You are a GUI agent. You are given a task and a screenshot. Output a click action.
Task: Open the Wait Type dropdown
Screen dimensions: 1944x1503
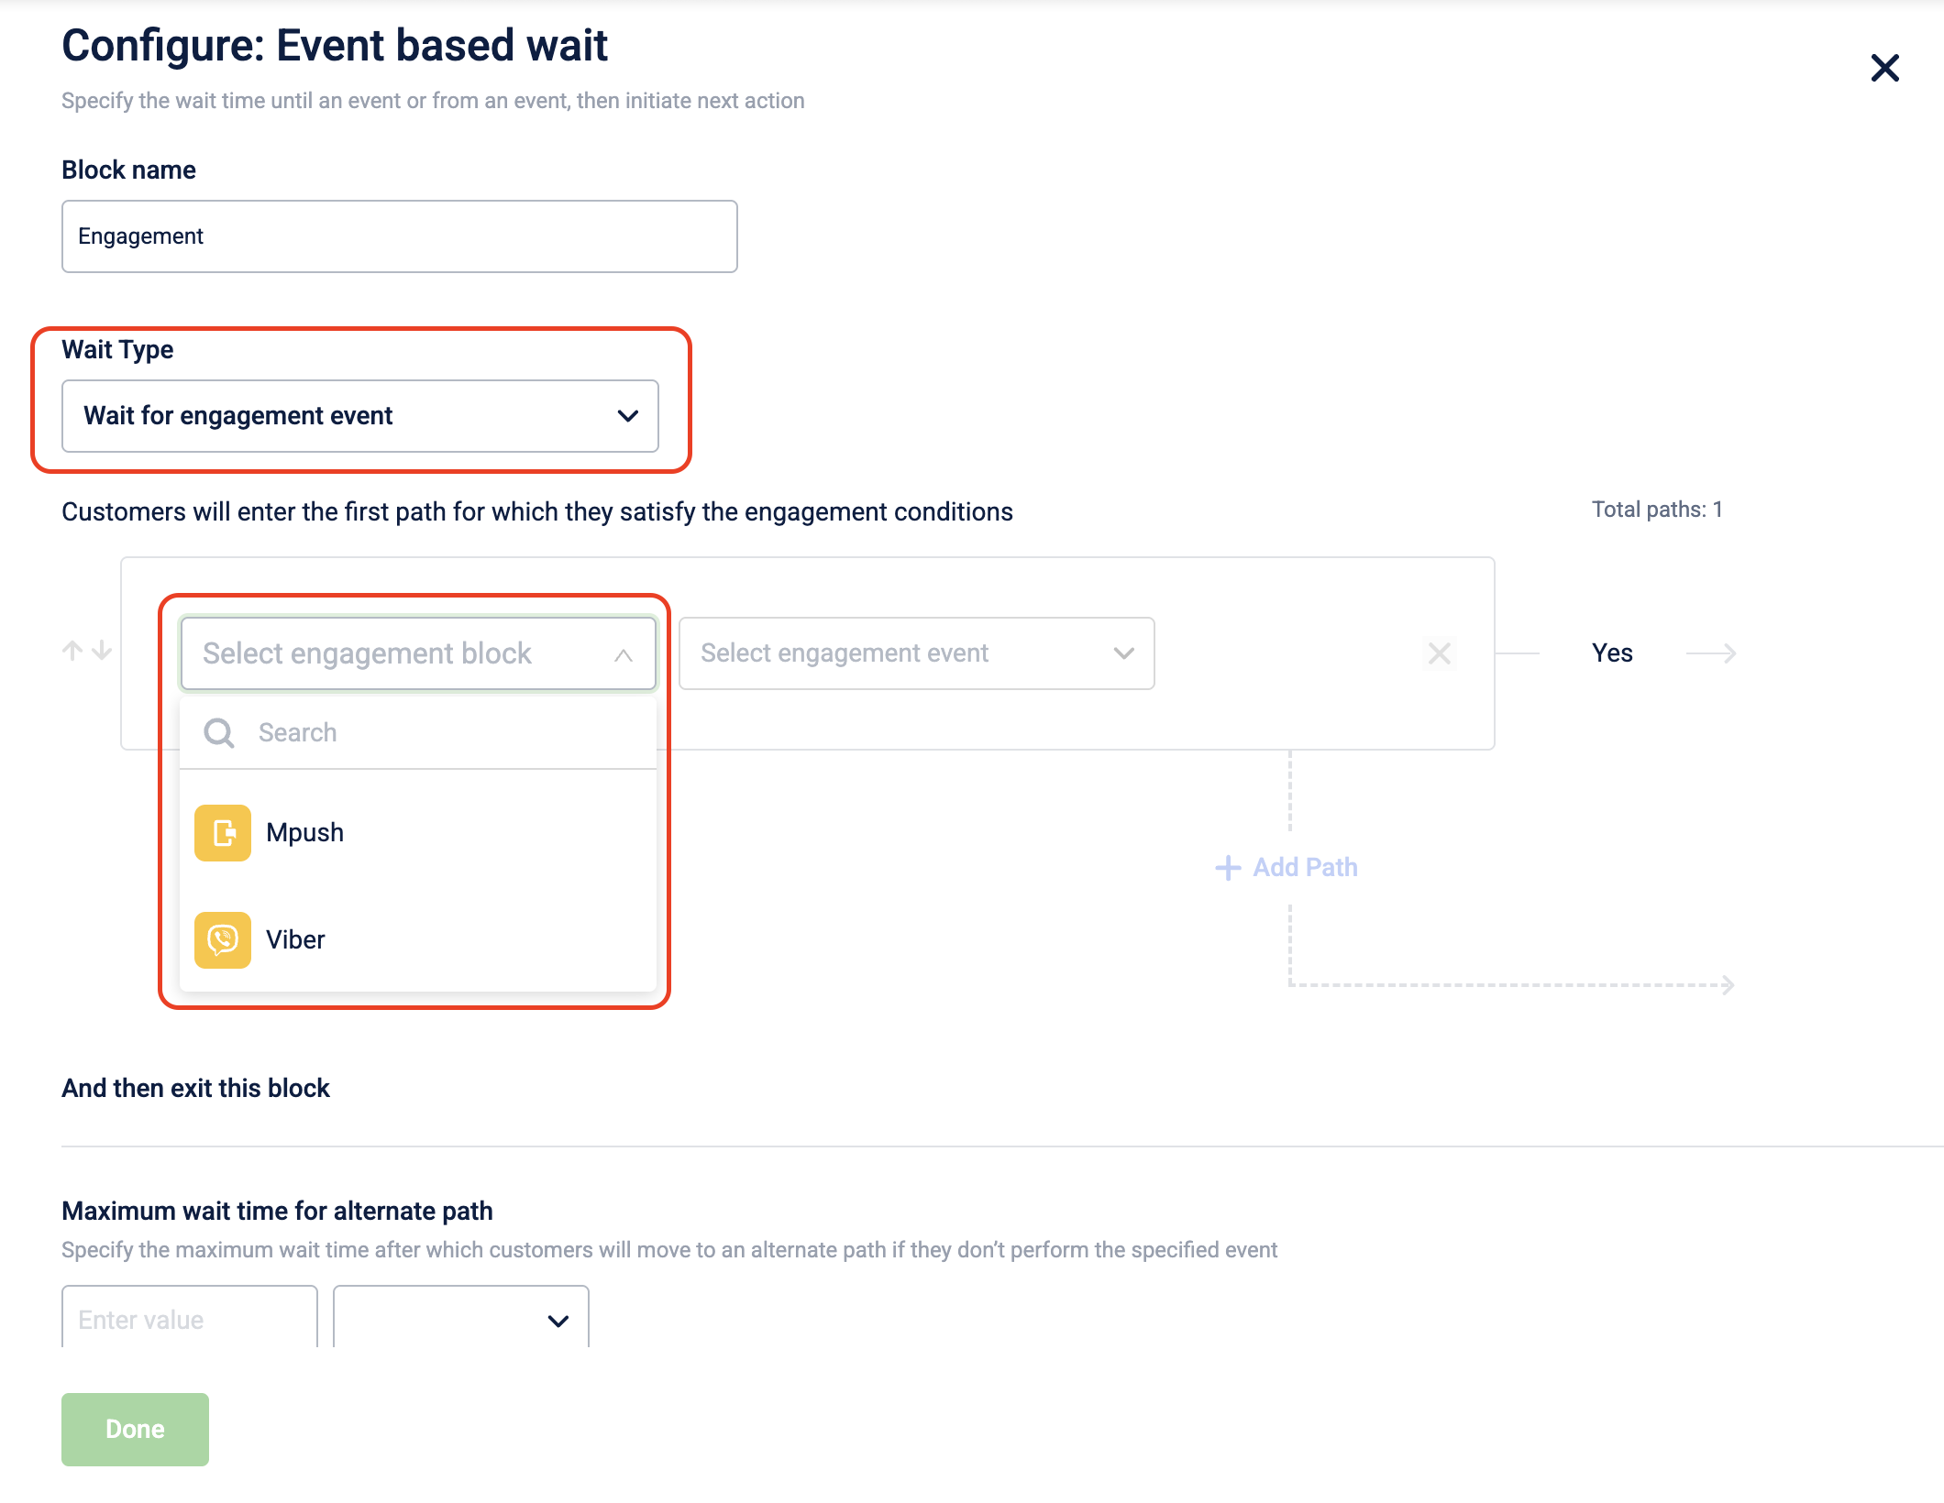point(360,416)
